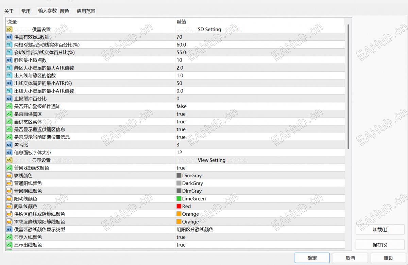Click the integer icon beside 供需区静线颜色显示类型

coord(9,229)
